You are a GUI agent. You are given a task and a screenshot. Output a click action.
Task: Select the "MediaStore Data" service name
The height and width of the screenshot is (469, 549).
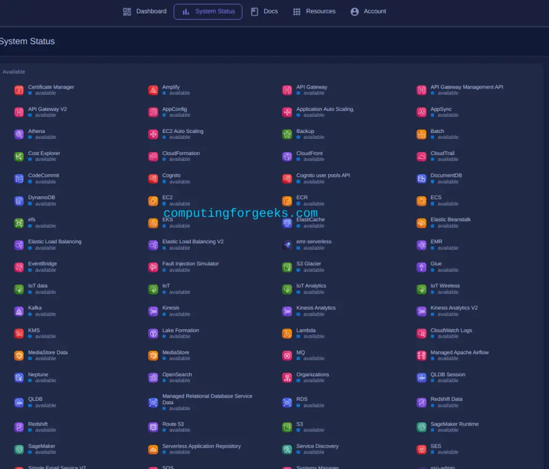point(48,353)
